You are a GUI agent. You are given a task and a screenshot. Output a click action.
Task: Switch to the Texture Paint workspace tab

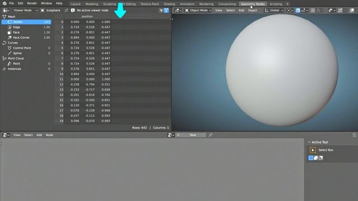(x=149, y=4)
